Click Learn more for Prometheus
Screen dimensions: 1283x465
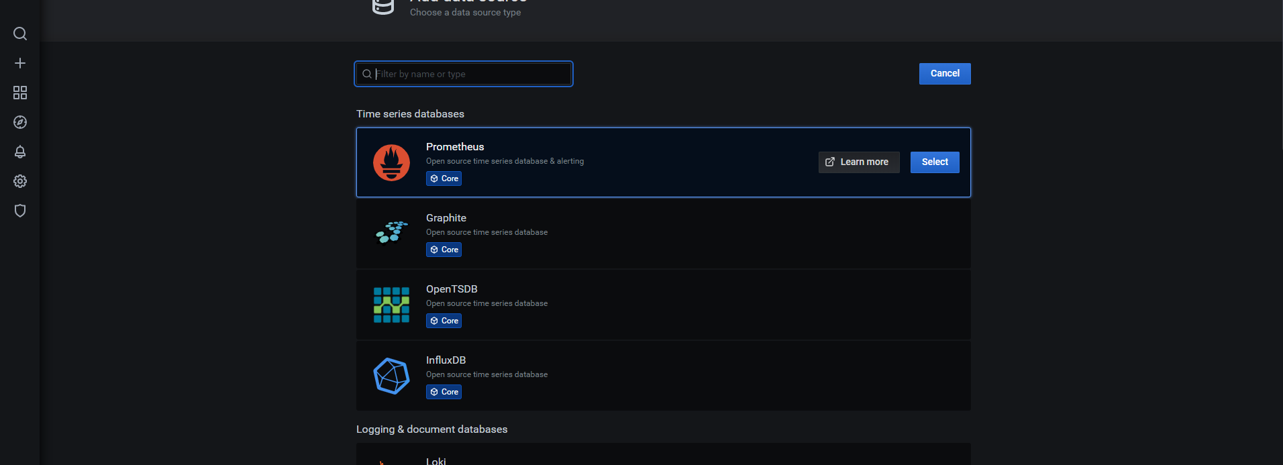pyautogui.click(x=859, y=162)
